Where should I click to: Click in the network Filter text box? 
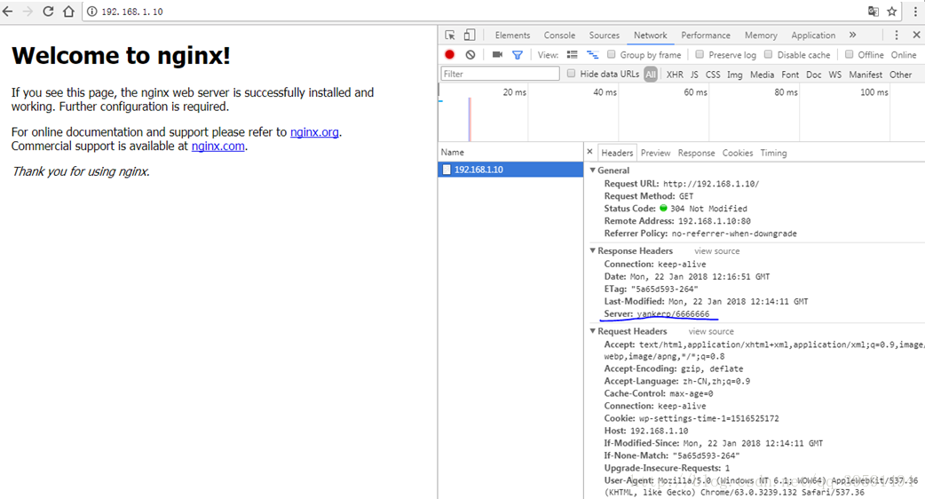click(500, 75)
